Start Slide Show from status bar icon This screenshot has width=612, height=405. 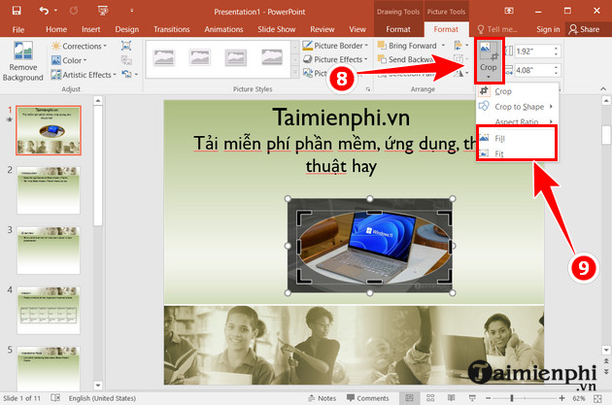coord(472,398)
